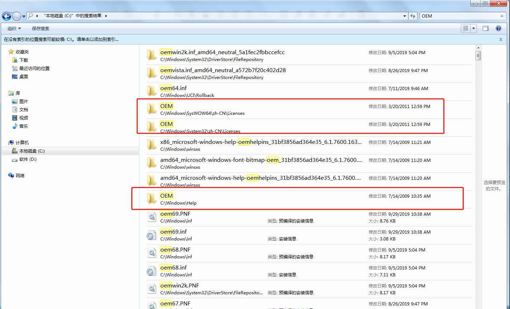510x309 pixels.
Task: Select the 网络 network icon
Action: (11, 175)
